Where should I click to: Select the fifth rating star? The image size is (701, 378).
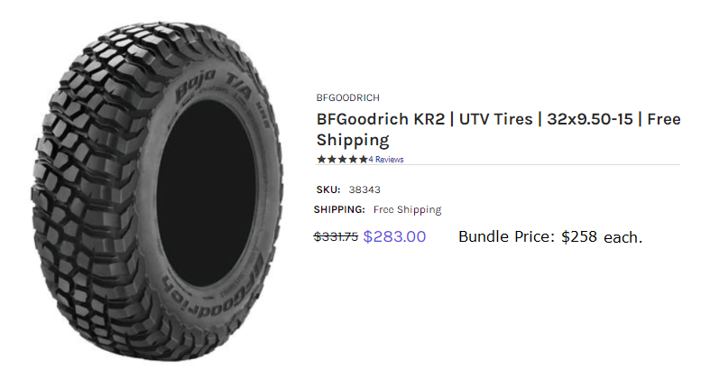(x=363, y=160)
